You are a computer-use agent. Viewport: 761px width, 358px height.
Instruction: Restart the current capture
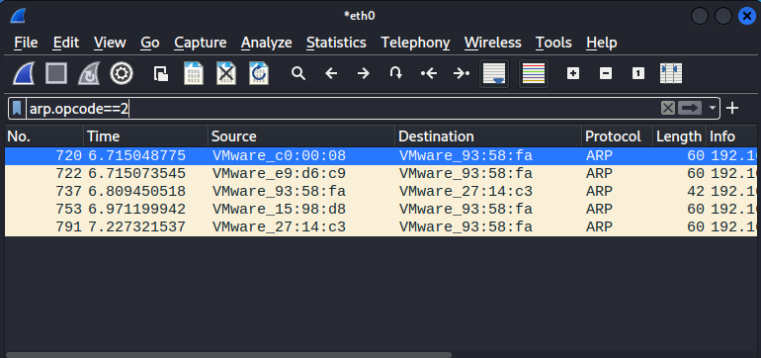tap(88, 74)
